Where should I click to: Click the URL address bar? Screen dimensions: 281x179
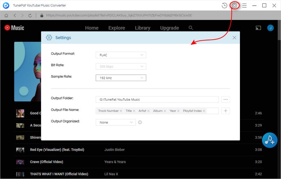[119, 15]
